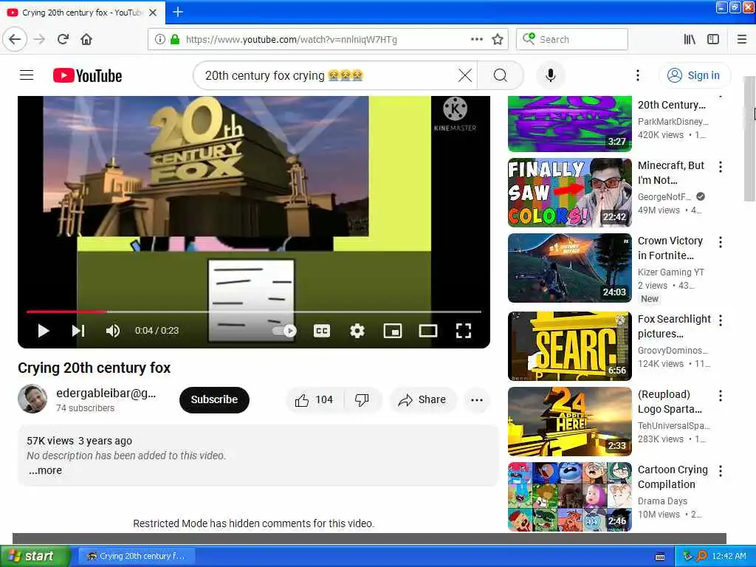
Task: Go to the browser home page
Action: click(86, 39)
